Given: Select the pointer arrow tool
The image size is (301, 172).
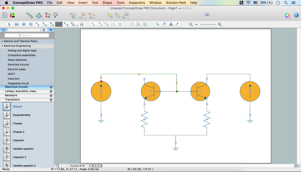Looking at the screenshot, I should point(9,24).
